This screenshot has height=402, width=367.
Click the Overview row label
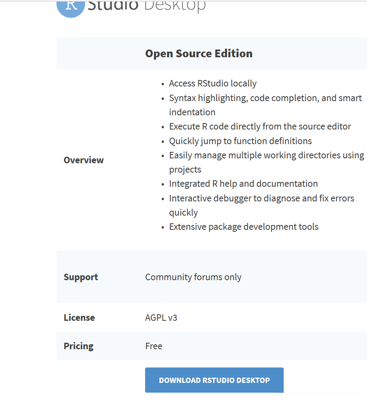[x=84, y=160]
